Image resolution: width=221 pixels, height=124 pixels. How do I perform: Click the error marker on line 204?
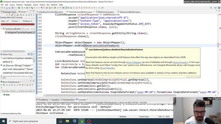37,45
